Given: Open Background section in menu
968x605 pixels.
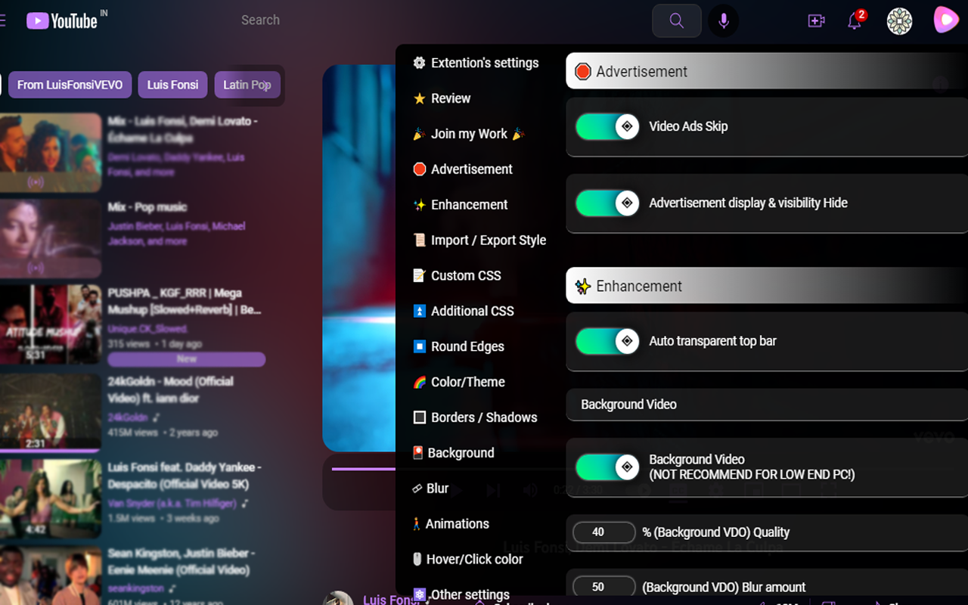Looking at the screenshot, I should point(453,453).
